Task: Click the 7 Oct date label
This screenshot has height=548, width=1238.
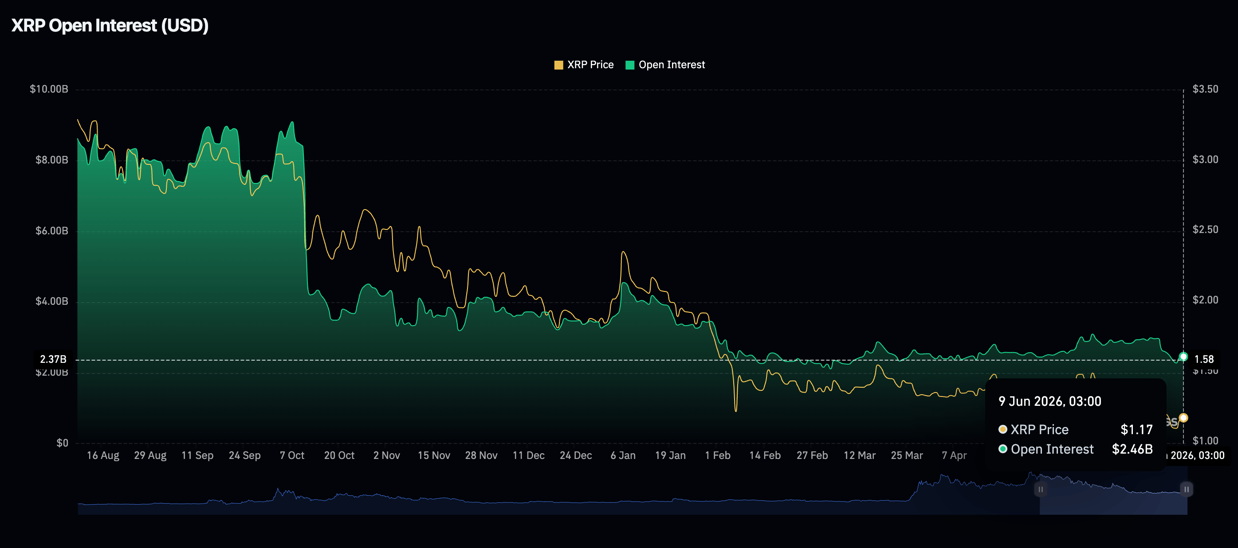Action: (292, 455)
